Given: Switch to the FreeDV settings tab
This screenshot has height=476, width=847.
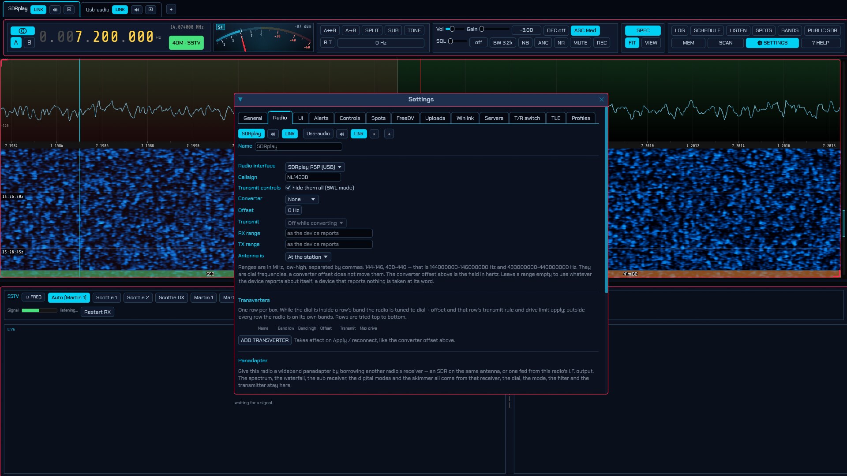Looking at the screenshot, I should tap(405, 118).
